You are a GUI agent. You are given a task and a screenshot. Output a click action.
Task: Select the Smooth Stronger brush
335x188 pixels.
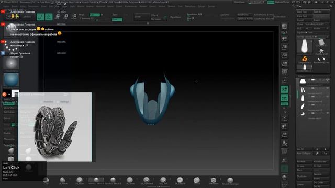click(230, 181)
